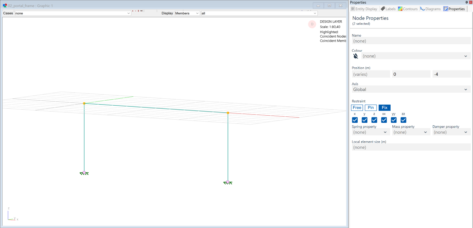
Task: Uncheck the z translation restraint checkbox
Action: point(374,120)
